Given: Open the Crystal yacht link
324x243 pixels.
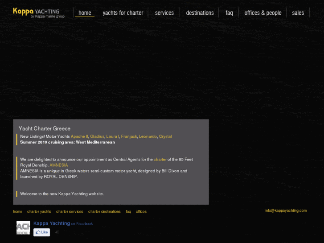Looking at the screenshot, I should tap(165, 136).
